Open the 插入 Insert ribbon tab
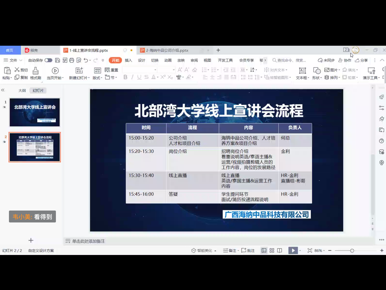This screenshot has width=386, height=290. point(128,60)
